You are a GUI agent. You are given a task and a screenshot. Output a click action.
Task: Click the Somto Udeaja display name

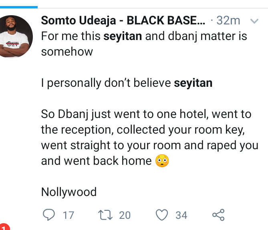124,21
